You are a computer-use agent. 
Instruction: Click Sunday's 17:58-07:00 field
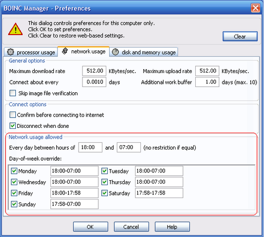tap(75, 204)
